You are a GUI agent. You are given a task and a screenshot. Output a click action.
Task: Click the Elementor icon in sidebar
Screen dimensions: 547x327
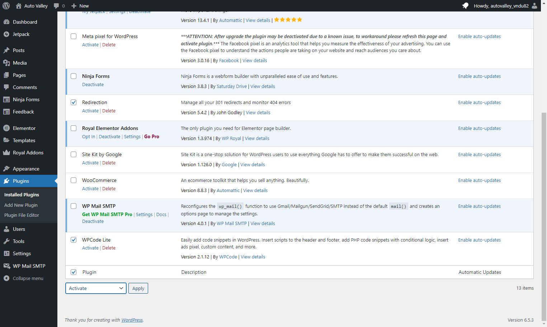pyautogui.click(x=6, y=128)
